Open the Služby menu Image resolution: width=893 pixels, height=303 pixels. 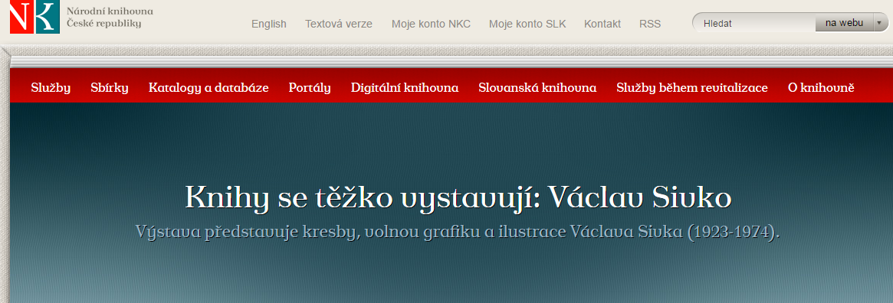[51, 88]
